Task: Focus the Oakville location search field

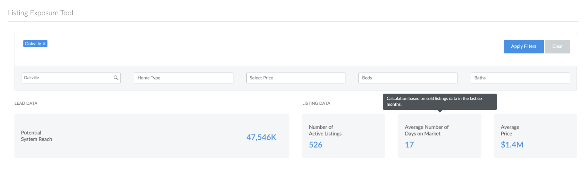Action: click(71, 78)
